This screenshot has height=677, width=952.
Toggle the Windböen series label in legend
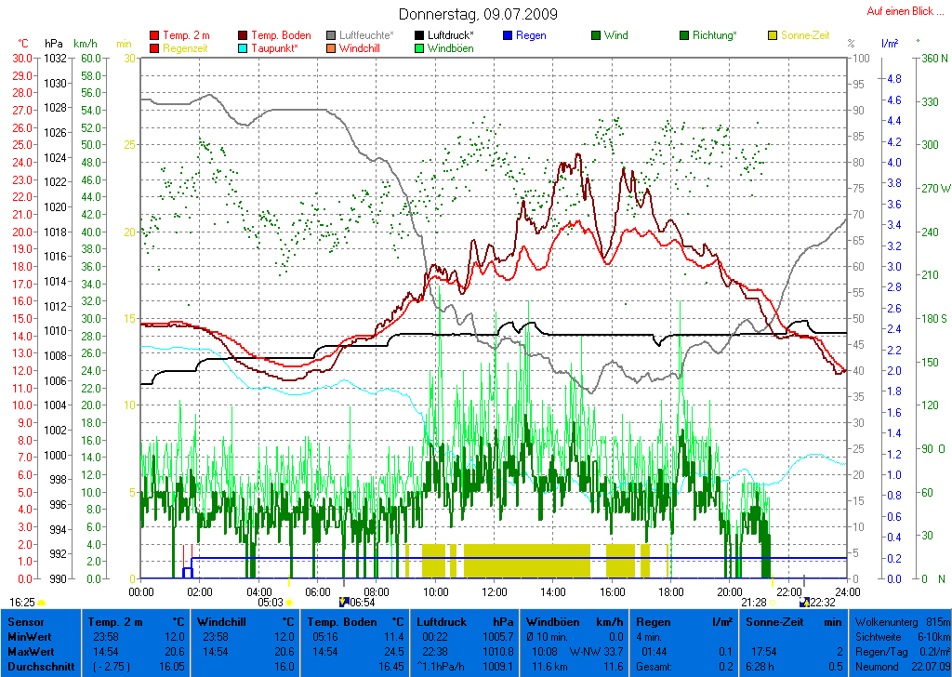(x=450, y=48)
